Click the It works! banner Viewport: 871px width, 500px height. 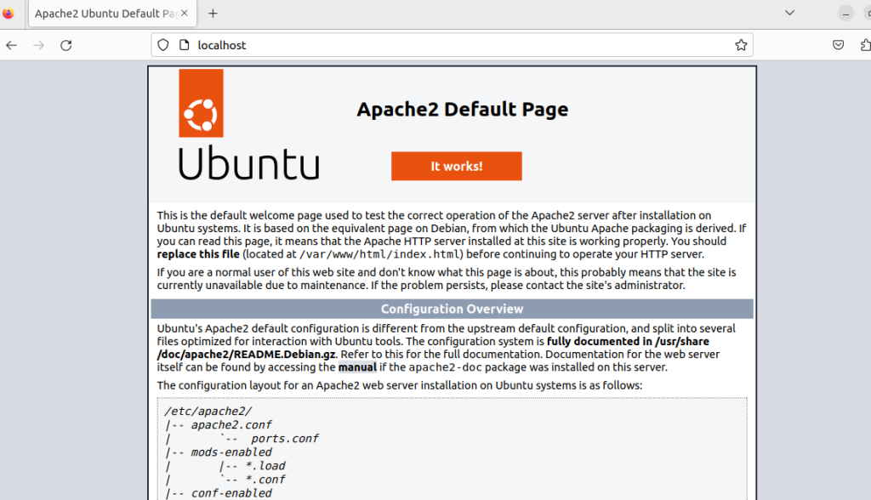click(456, 166)
